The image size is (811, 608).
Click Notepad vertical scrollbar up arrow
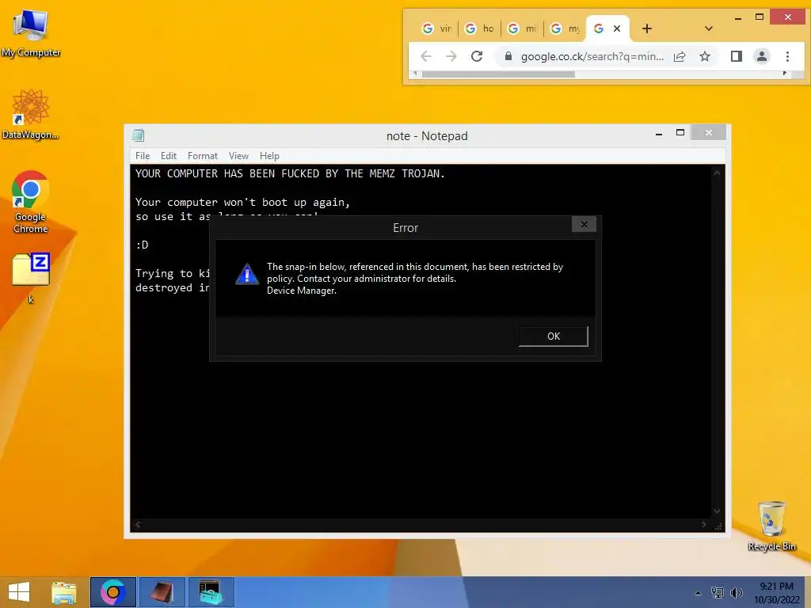pos(717,173)
